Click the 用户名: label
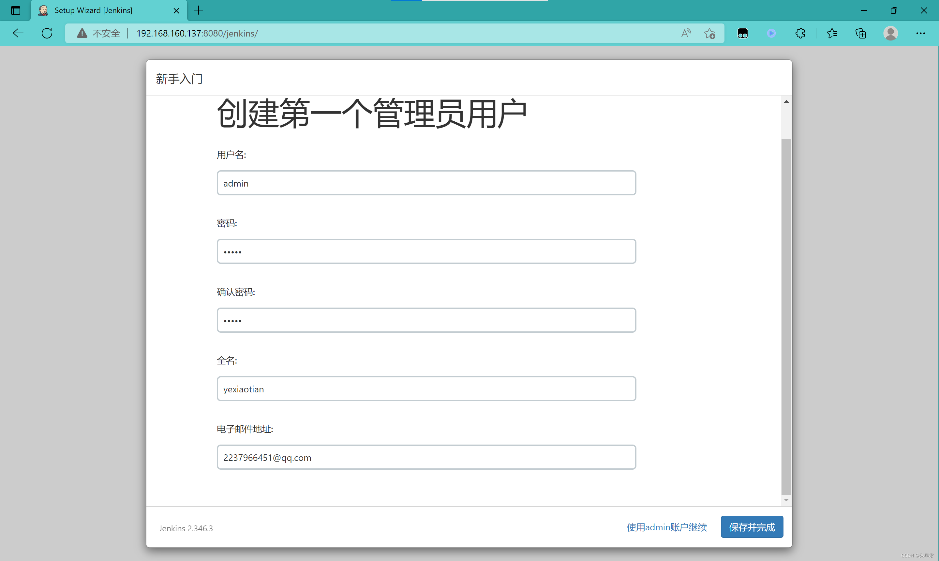Image resolution: width=939 pixels, height=561 pixels. pyautogui.click(x=231, y=155)
